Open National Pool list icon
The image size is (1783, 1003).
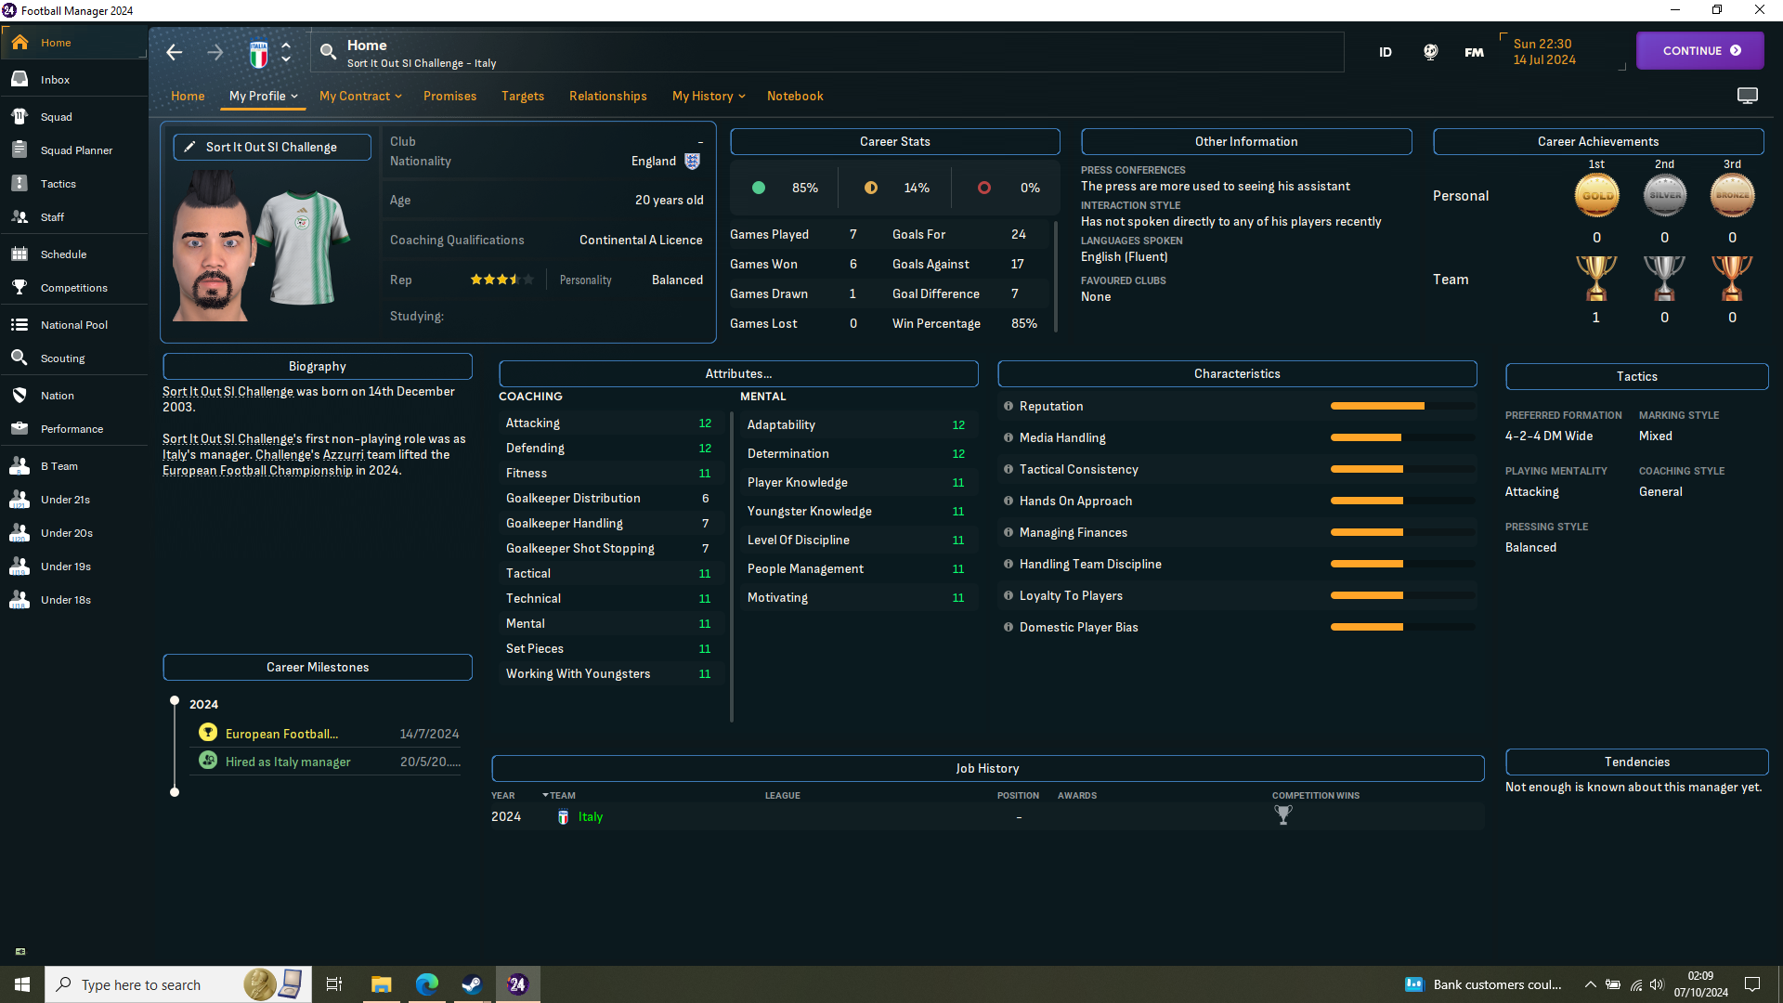(20, 325)
